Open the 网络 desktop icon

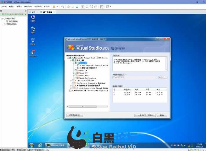click(33, 30)
